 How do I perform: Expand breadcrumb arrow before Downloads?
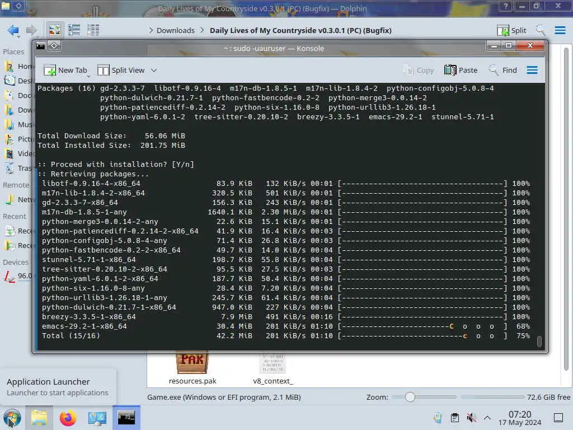pos(151,30)
